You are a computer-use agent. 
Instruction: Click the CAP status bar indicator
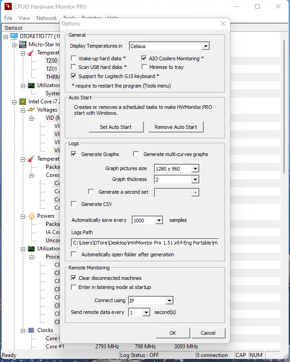[241, 355]
